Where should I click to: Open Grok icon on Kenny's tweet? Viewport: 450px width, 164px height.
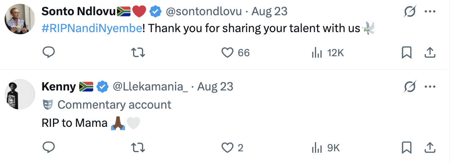pyautogui.click(x=410, y=86)
